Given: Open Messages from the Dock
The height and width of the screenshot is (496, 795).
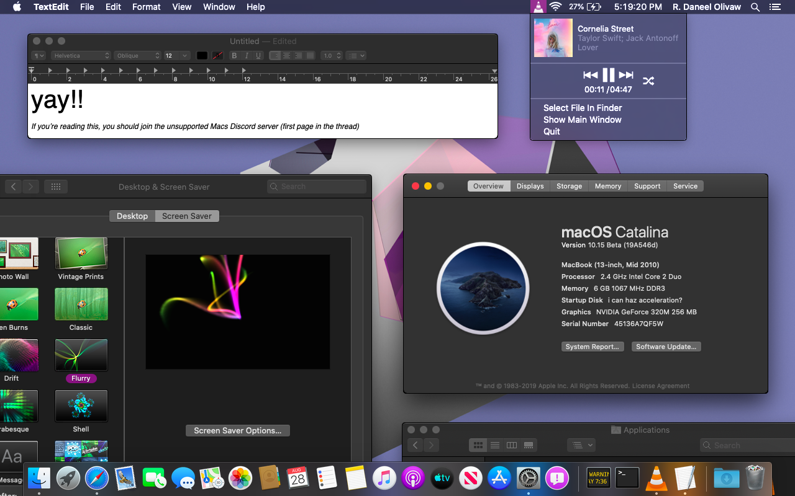Looking at the screenshot, I should tap(183, 477).
